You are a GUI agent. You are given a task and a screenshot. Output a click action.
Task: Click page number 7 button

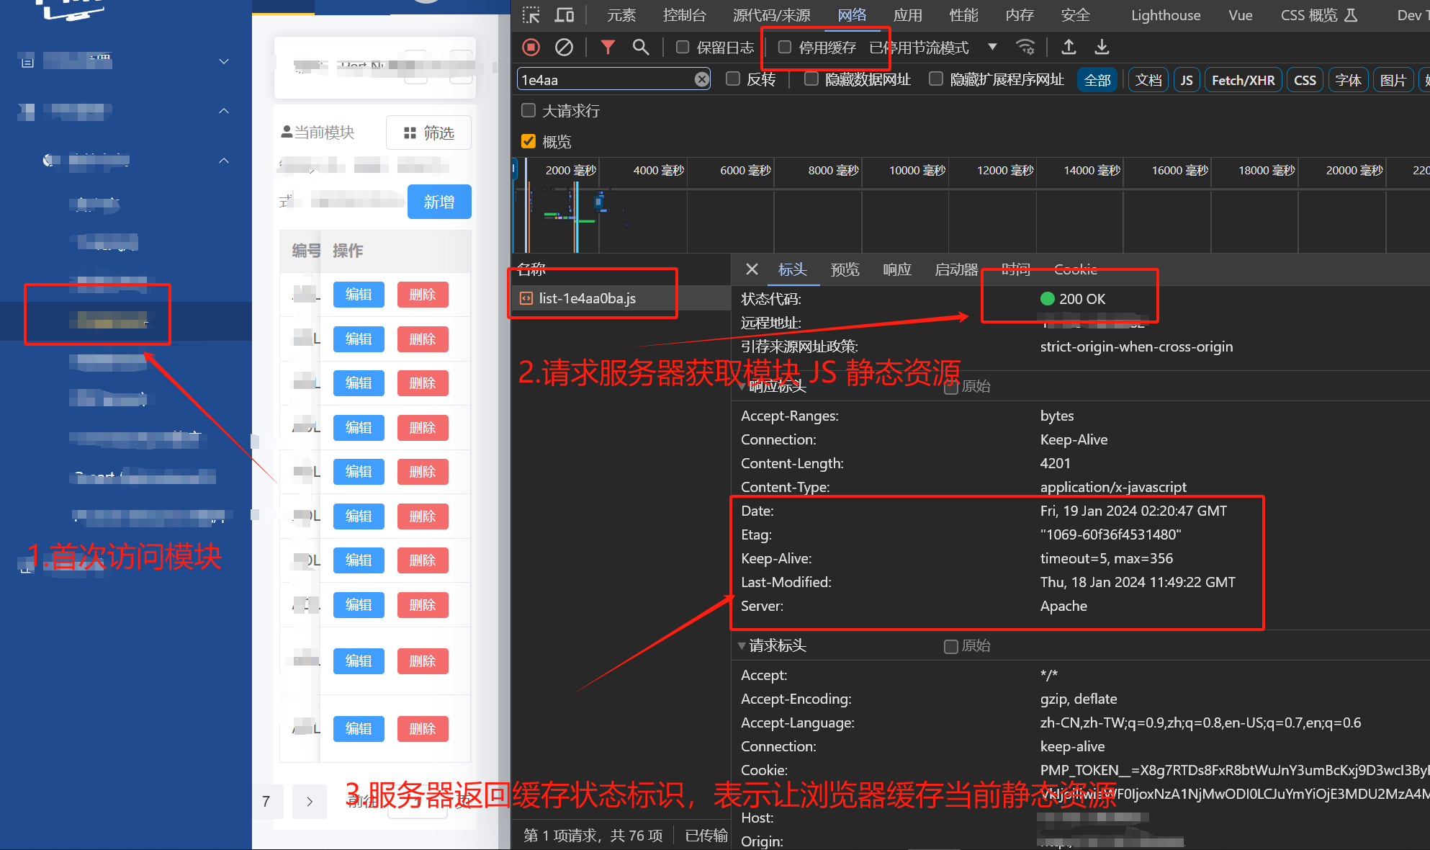266,802
